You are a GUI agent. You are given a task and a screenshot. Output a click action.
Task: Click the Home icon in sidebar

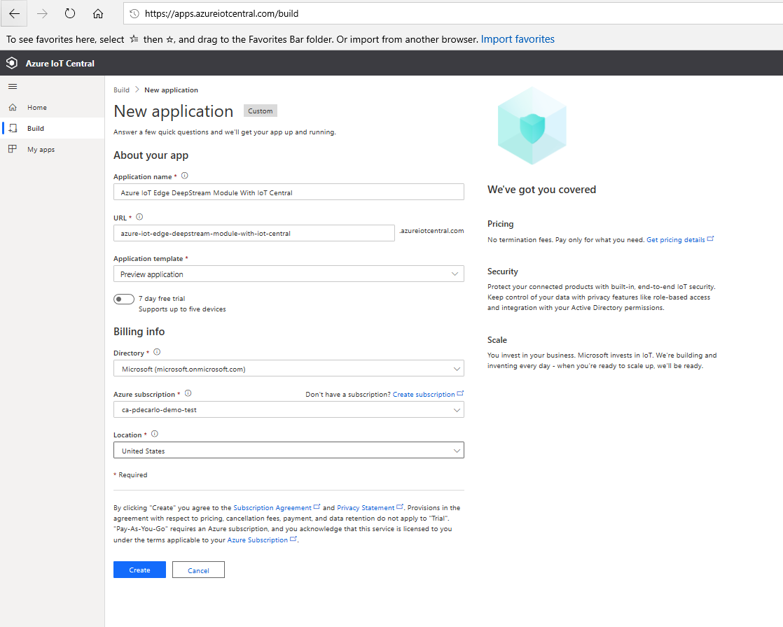pyautogui.click(x=13, y=107)
